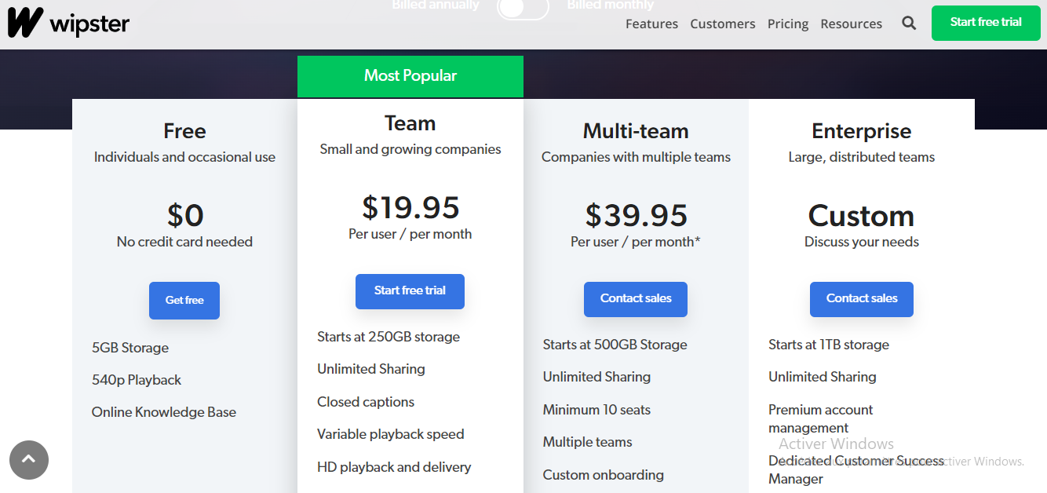Click the Wipster logo
1047x493 pixels.
[68, 23]
